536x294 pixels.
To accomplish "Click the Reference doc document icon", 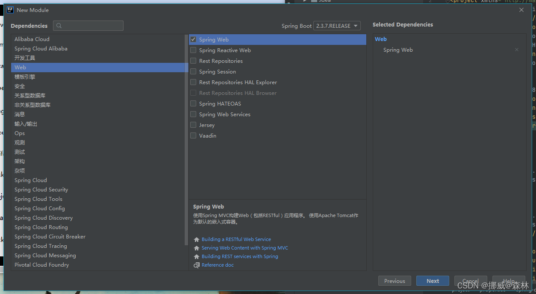I will click(197, 265).
